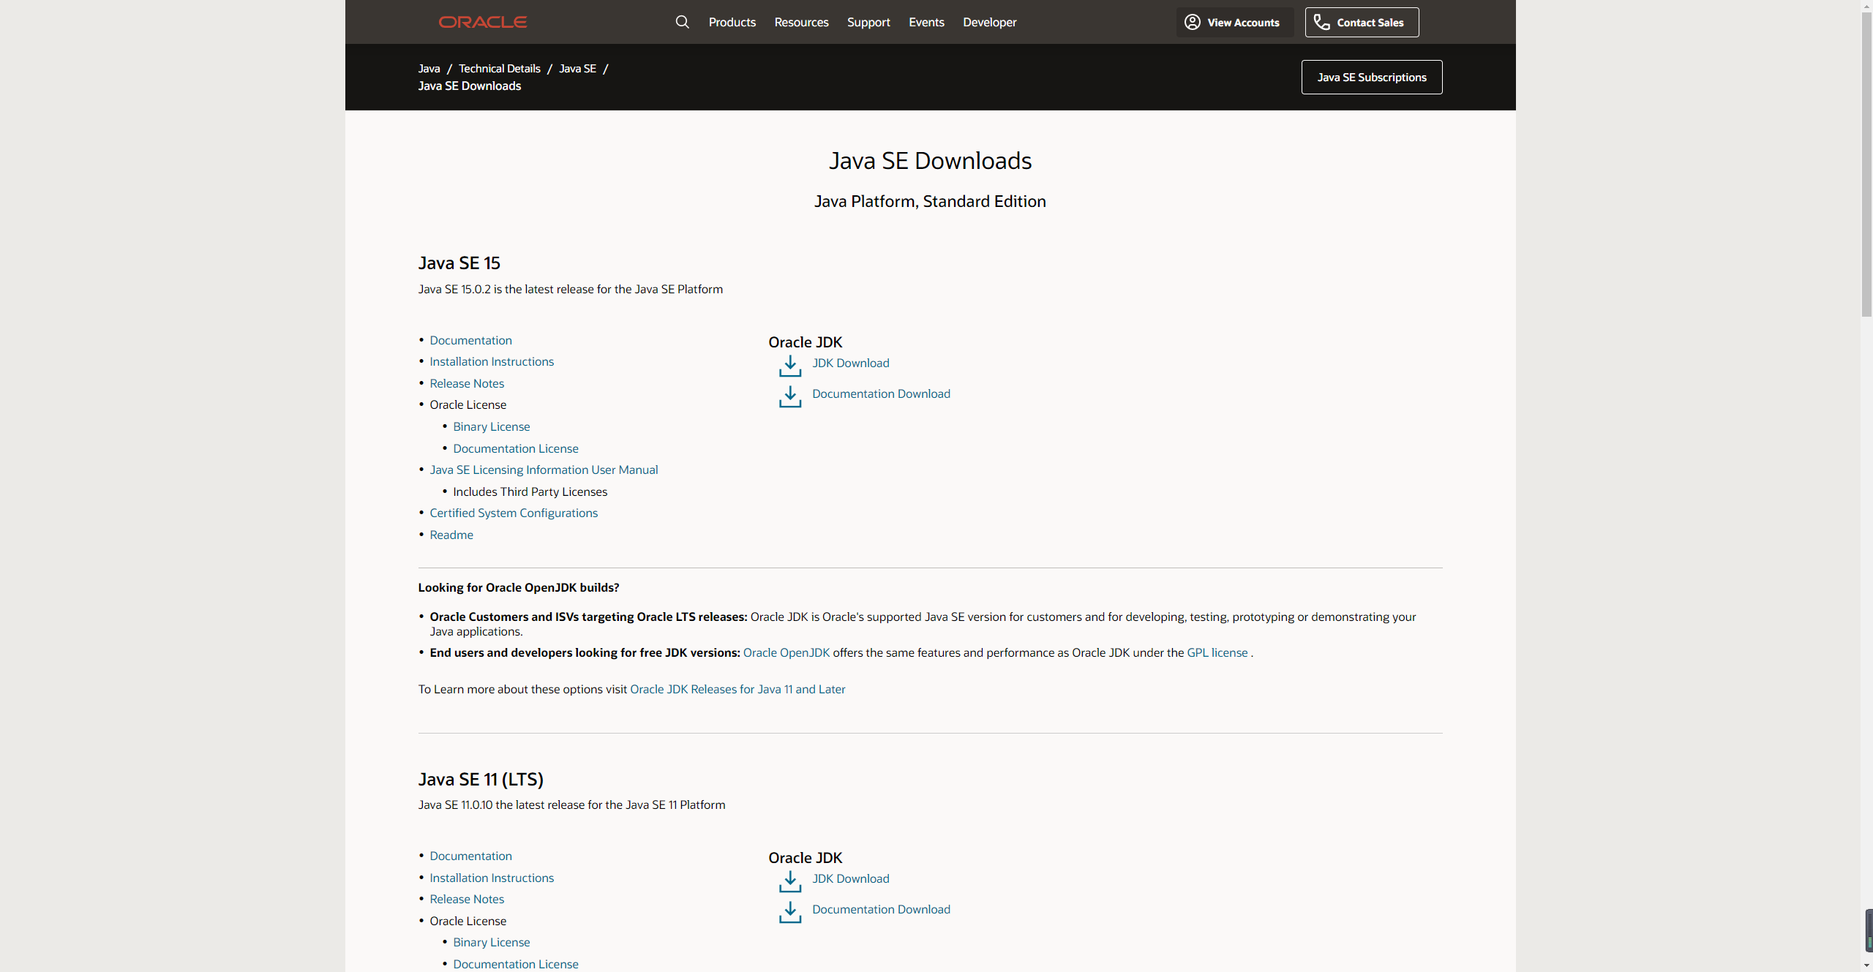Open the Oracle OpenJDK link
This screenshot has width=1873, height=972.
(x=786, y=652)
